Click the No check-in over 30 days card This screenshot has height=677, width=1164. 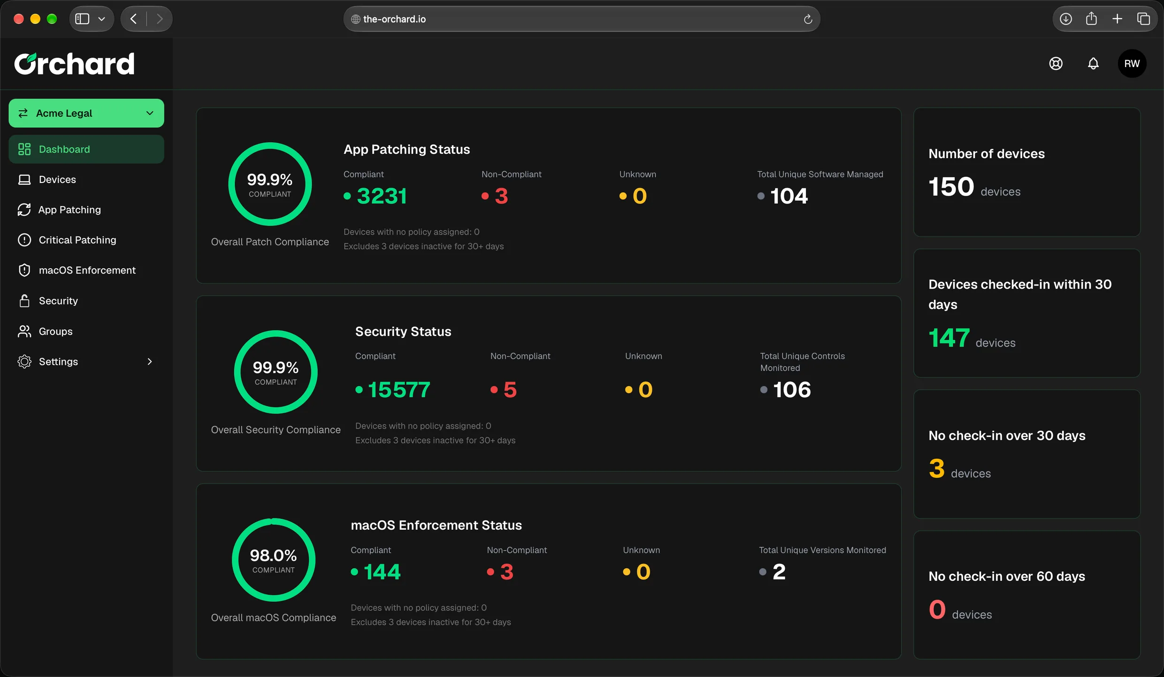click(1027, 454)
